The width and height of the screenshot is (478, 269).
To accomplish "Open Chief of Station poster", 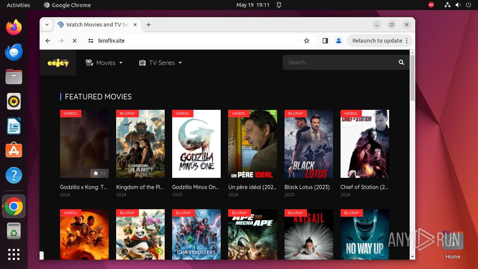I will point(365,144).
